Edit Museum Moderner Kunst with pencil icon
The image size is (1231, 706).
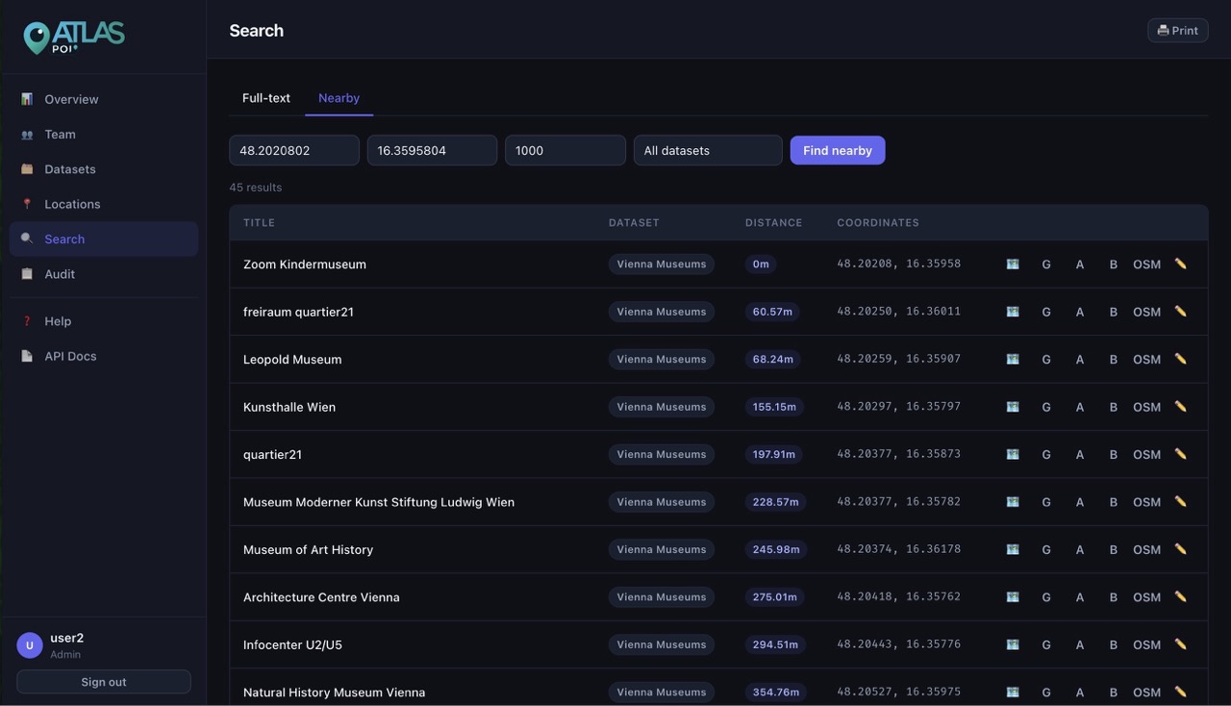pos(1180,502)
